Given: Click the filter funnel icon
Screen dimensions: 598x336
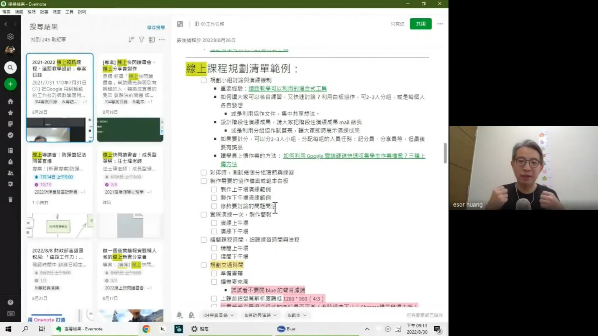Looking at the screenshot, I should (x=141, y=40).
